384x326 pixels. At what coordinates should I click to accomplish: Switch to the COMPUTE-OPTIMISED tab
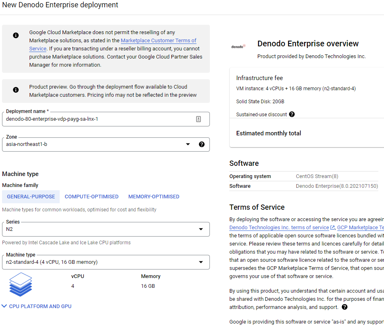[x=92, y=197]
